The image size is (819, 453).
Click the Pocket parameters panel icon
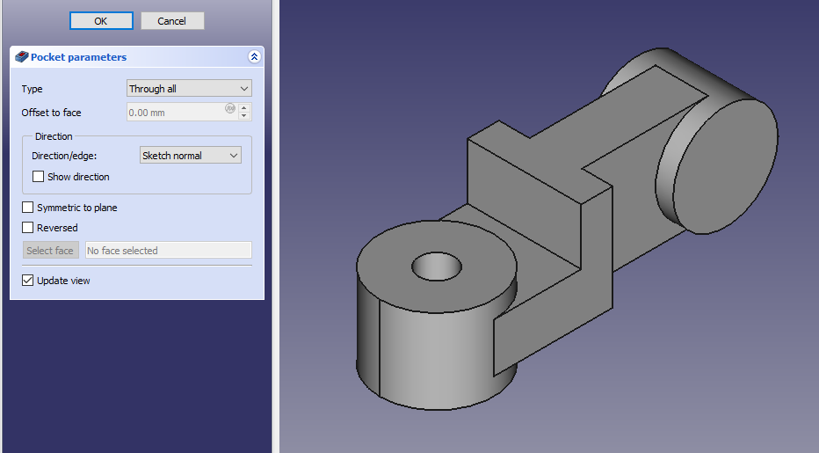pos(22,57)
